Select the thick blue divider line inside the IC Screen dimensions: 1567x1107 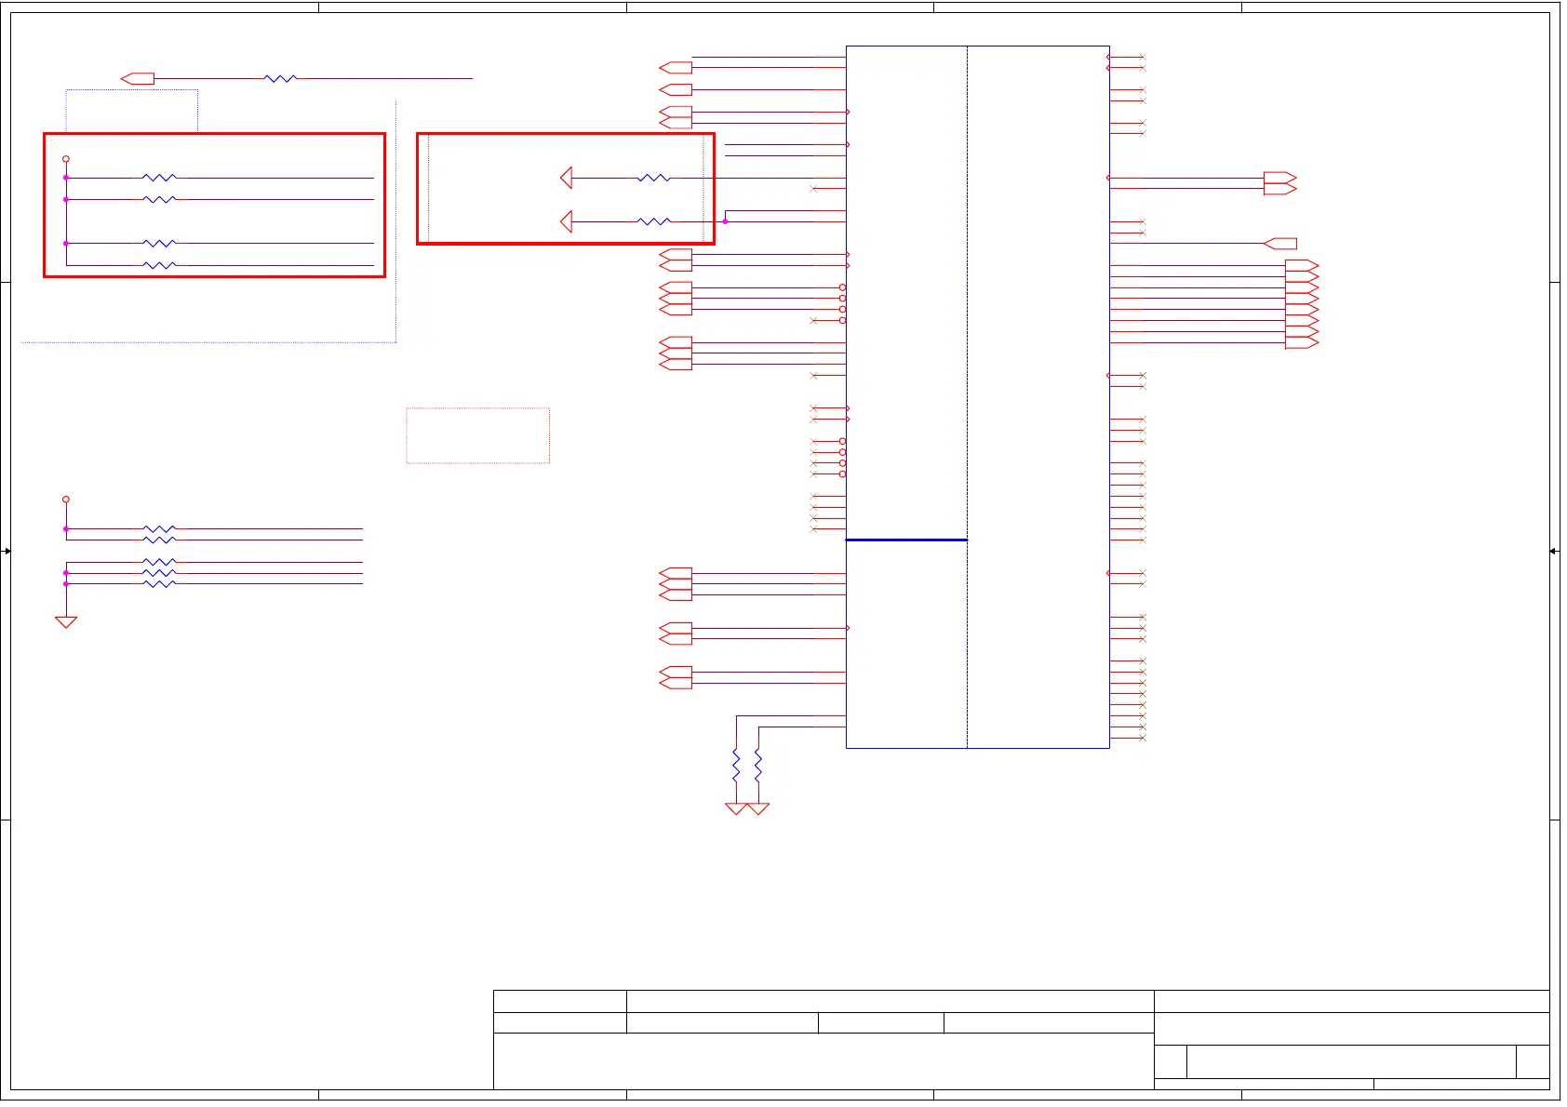[x=906, y=540]
